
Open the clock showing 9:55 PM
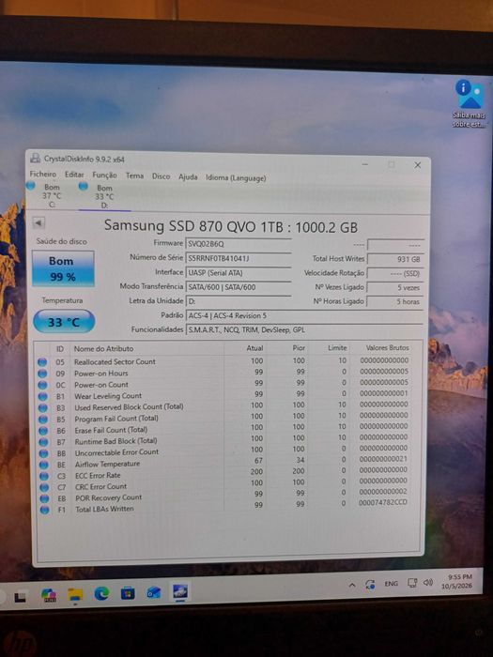pos(457,582)
